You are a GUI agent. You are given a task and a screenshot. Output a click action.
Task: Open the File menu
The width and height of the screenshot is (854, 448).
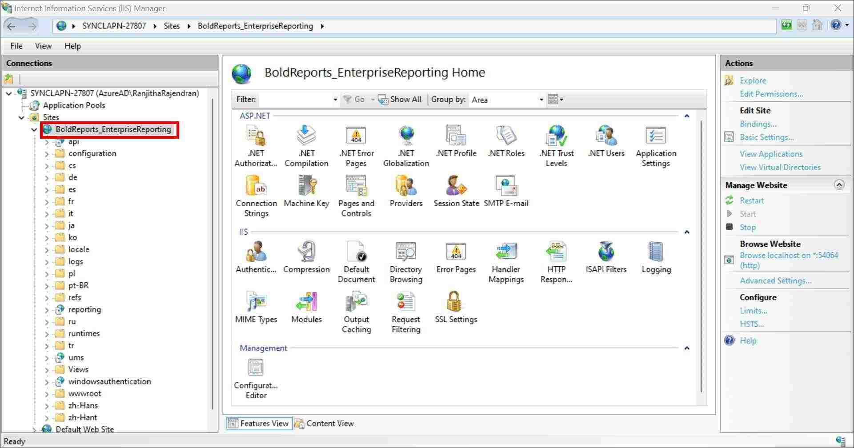(16, 46)
